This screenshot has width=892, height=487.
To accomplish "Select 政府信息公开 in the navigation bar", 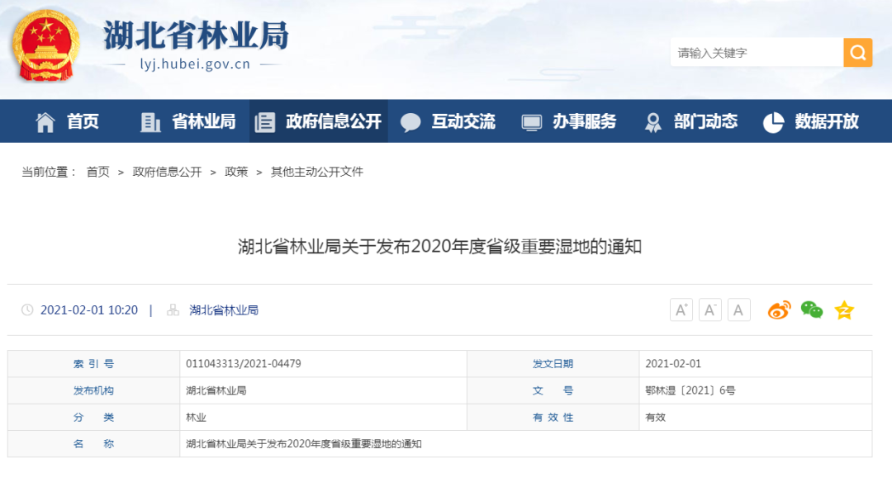I will pos(319,121).
